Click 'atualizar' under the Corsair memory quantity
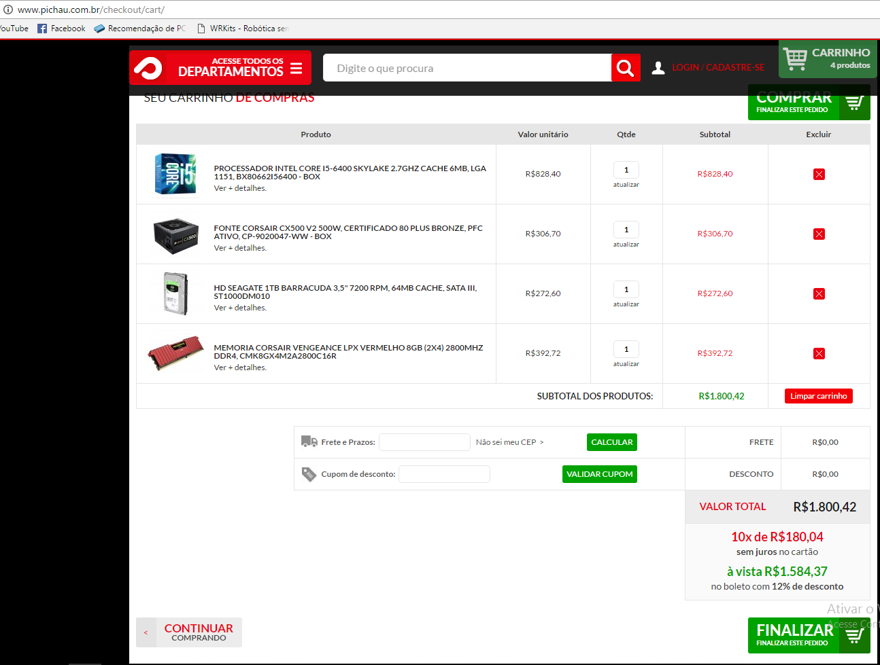Screen dimensions: 880x665 (x=626, y=364)
